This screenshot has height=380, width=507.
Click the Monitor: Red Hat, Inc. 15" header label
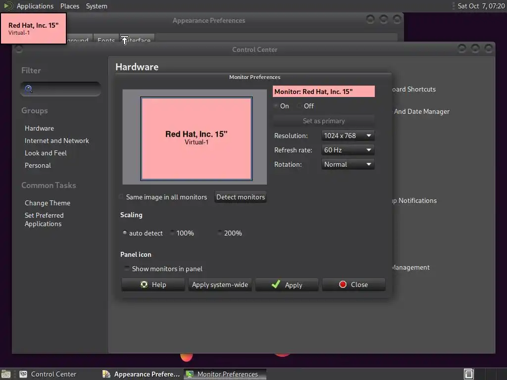tap(324, 92)
